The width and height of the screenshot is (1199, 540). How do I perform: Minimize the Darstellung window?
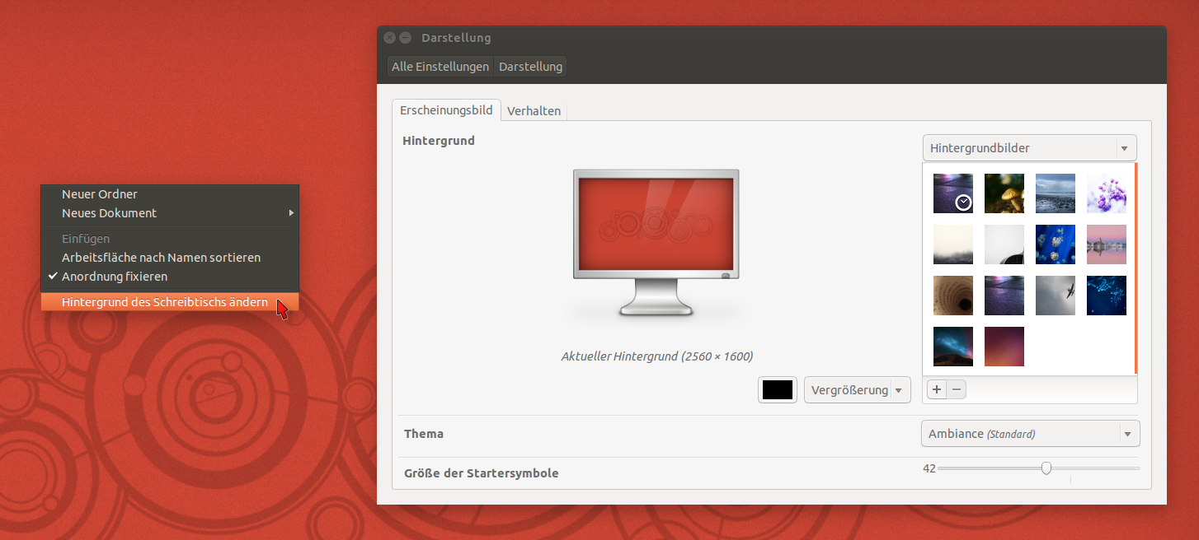coord(405,38)
